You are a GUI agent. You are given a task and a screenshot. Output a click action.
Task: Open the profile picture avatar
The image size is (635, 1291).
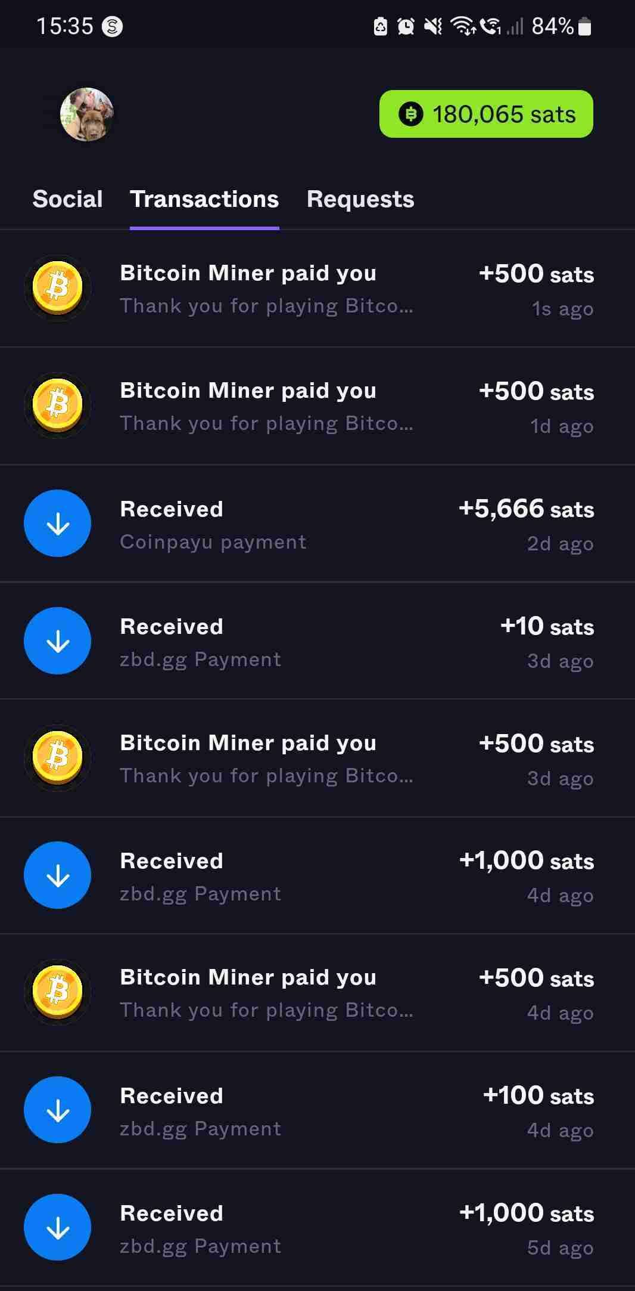(x=87, y=114)
